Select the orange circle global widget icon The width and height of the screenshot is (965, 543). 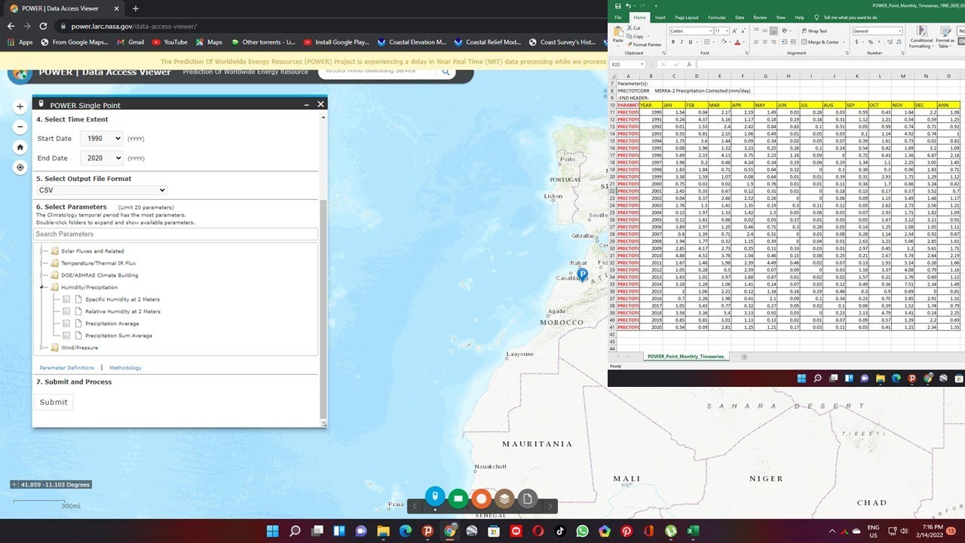[481, 498]
